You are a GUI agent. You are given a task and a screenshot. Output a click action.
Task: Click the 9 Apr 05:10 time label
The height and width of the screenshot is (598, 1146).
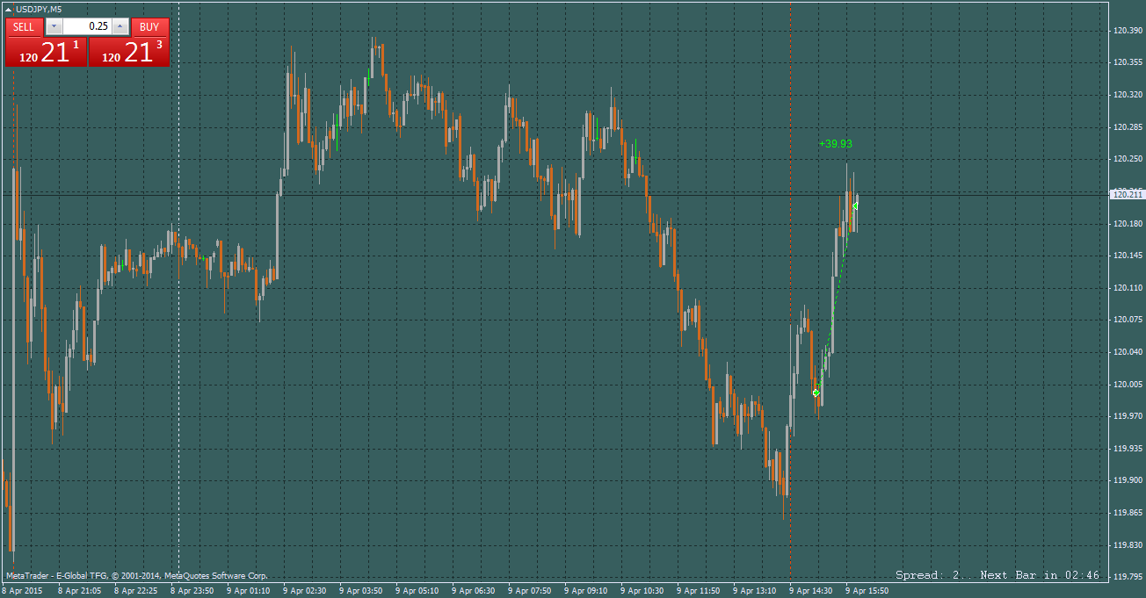click(x=417, y=591)
